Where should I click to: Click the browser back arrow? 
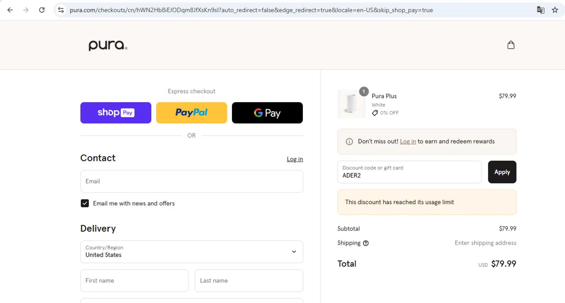pyautogui.click(x=10, y=10)
